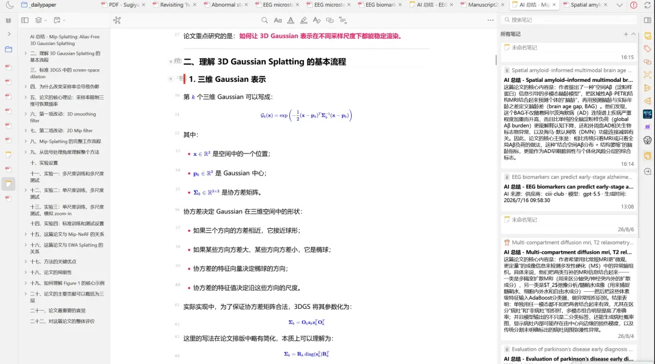
Task: Click the 搜索笔记 search notes field
Action: 569,19
